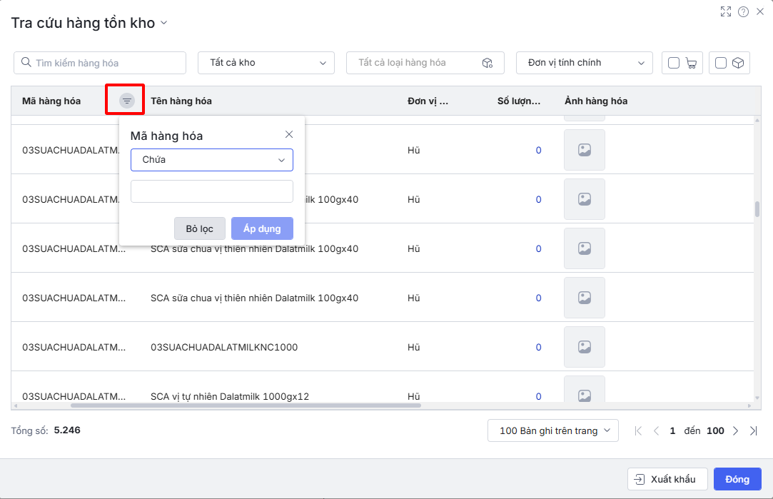Open the help question mark icon

click(x=743, y=11)
